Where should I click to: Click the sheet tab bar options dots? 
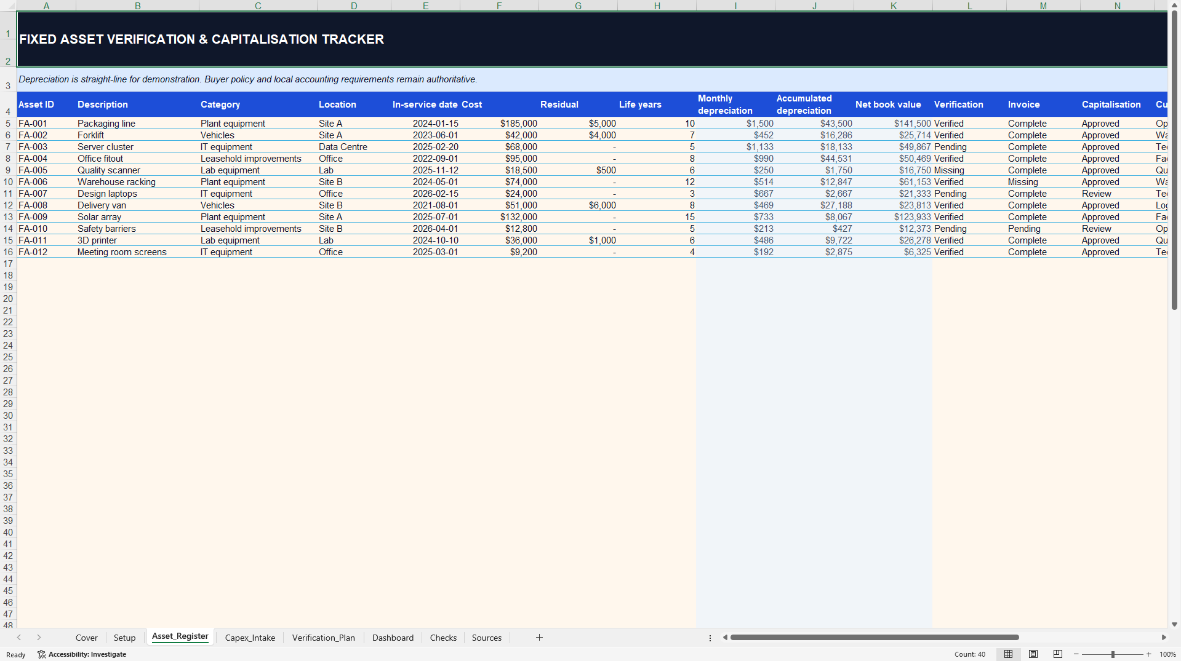710,638
